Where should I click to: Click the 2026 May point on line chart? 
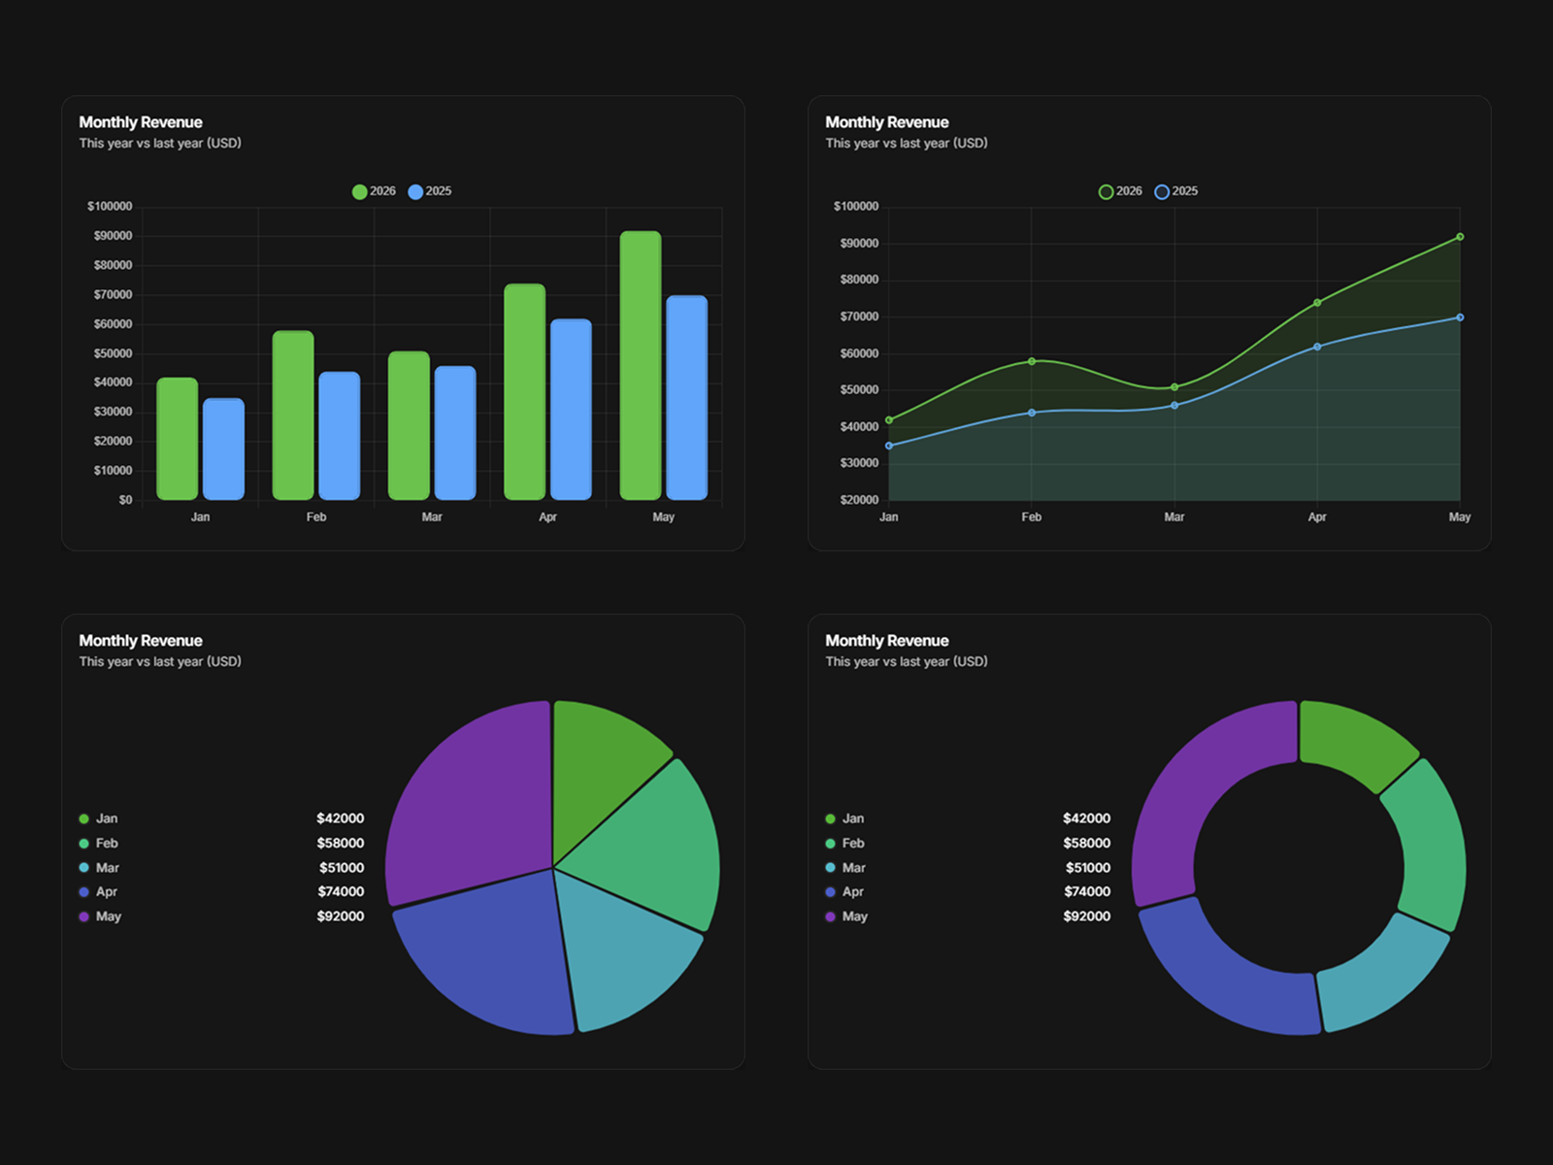click(x=1460, y=237)
